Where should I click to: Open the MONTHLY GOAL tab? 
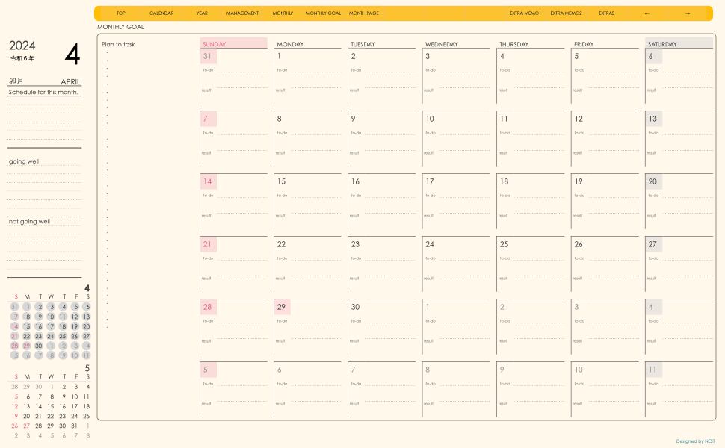[323, 13]
